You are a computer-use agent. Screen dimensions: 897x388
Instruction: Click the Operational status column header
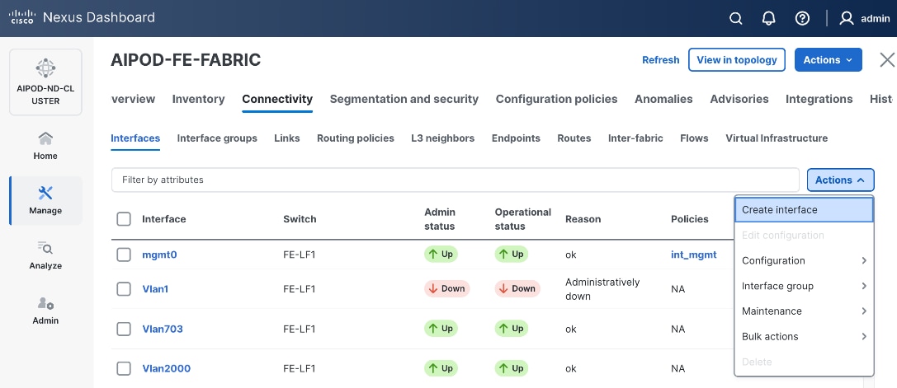523,219
